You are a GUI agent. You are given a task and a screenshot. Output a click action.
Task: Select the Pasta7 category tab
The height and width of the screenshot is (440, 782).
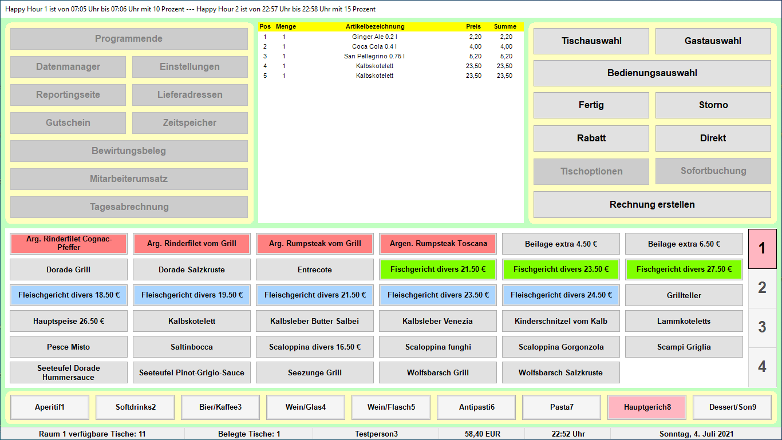point(562,407)
